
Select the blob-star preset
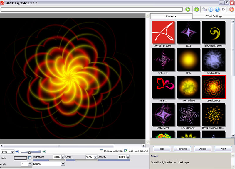pyautogui.click(x=163, y=59)
